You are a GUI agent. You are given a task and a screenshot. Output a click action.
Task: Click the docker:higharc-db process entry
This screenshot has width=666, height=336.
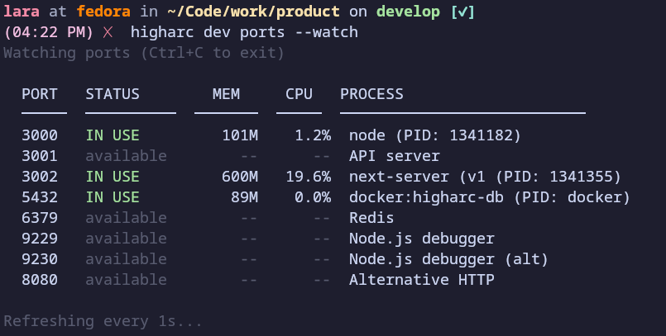490,197
